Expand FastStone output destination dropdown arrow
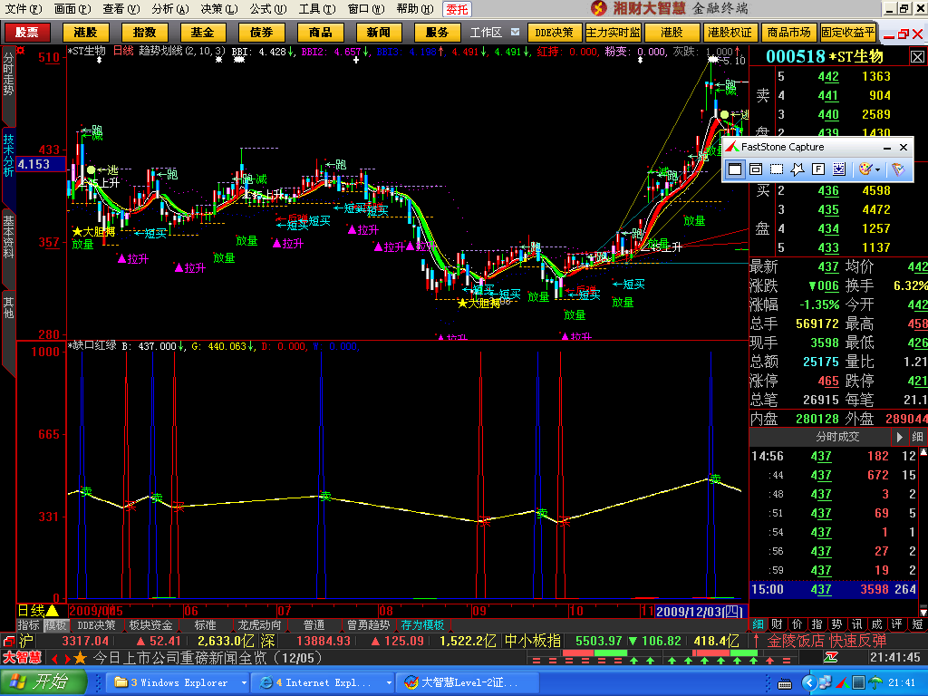This screenshot has width=928, height=696. point(877,169)
